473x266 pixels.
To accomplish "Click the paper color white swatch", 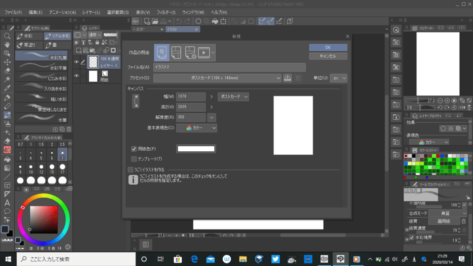I will coord(196,149).
